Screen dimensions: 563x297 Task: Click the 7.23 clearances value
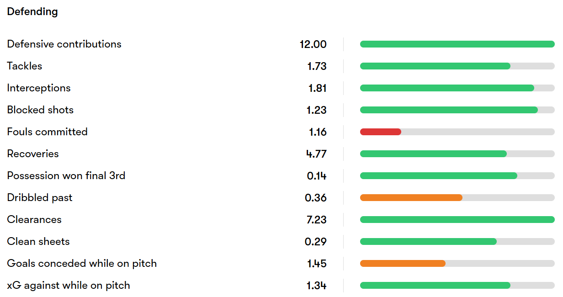click(316, 220)
